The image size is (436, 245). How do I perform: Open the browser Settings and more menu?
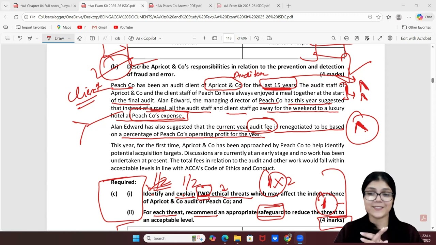[x=409, y=17]
